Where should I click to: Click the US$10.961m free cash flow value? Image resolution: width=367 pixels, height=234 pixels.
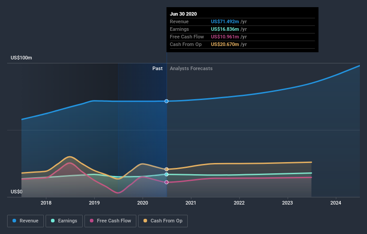click(225, 37)
